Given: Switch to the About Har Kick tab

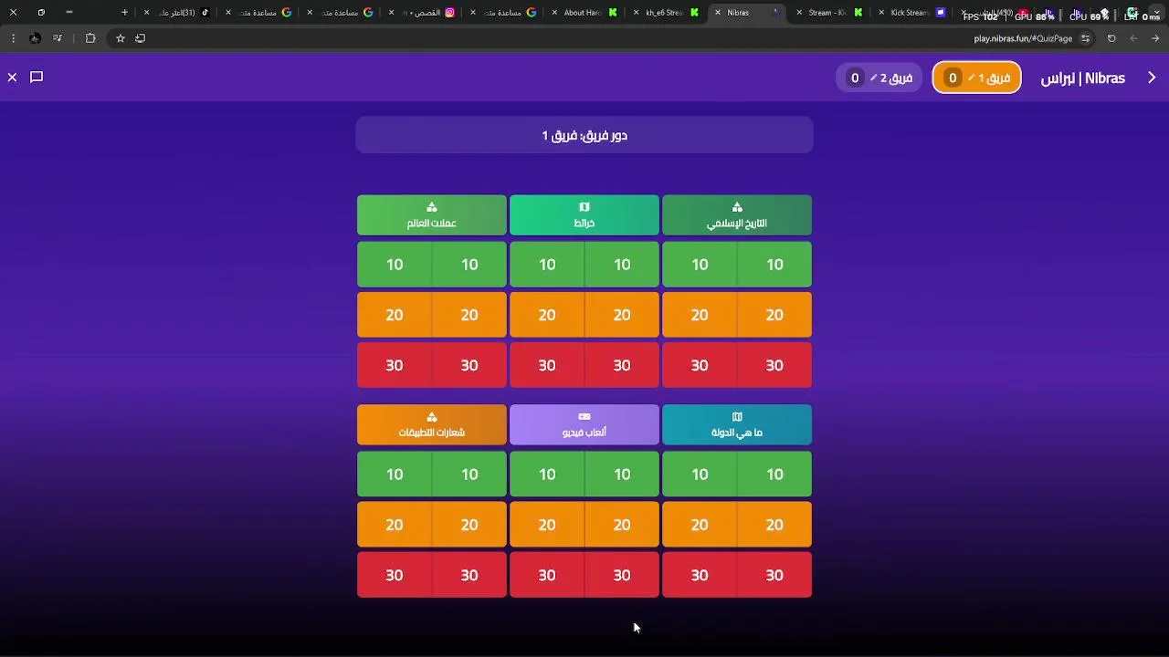Looking at the screenshot, I should coord(584,13).
